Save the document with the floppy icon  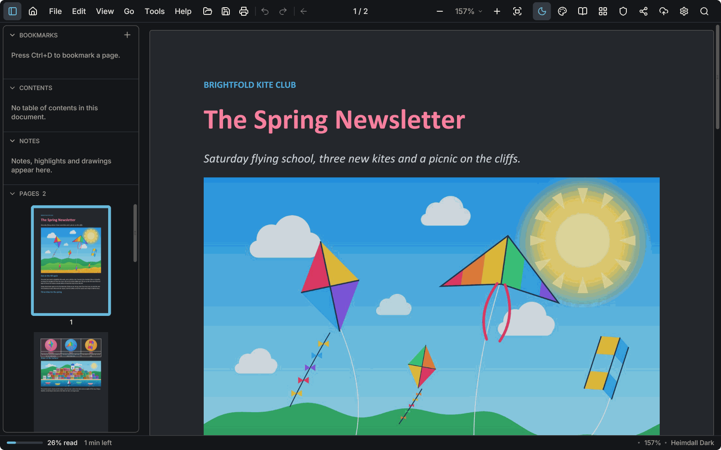226,11
